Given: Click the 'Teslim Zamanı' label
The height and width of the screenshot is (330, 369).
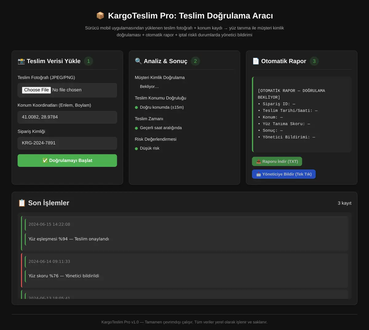Looking at the screenshot, I should click(149, 119).
